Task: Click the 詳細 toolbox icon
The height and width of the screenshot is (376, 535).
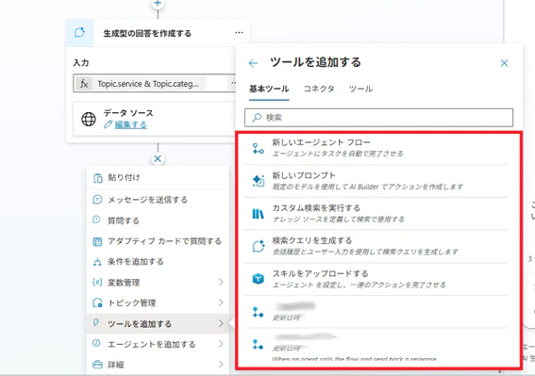Action: [97, 365]
